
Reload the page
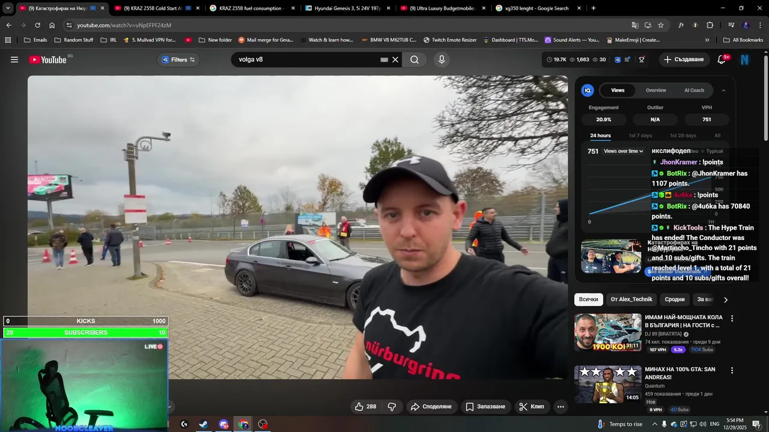[x=37, y=25]
